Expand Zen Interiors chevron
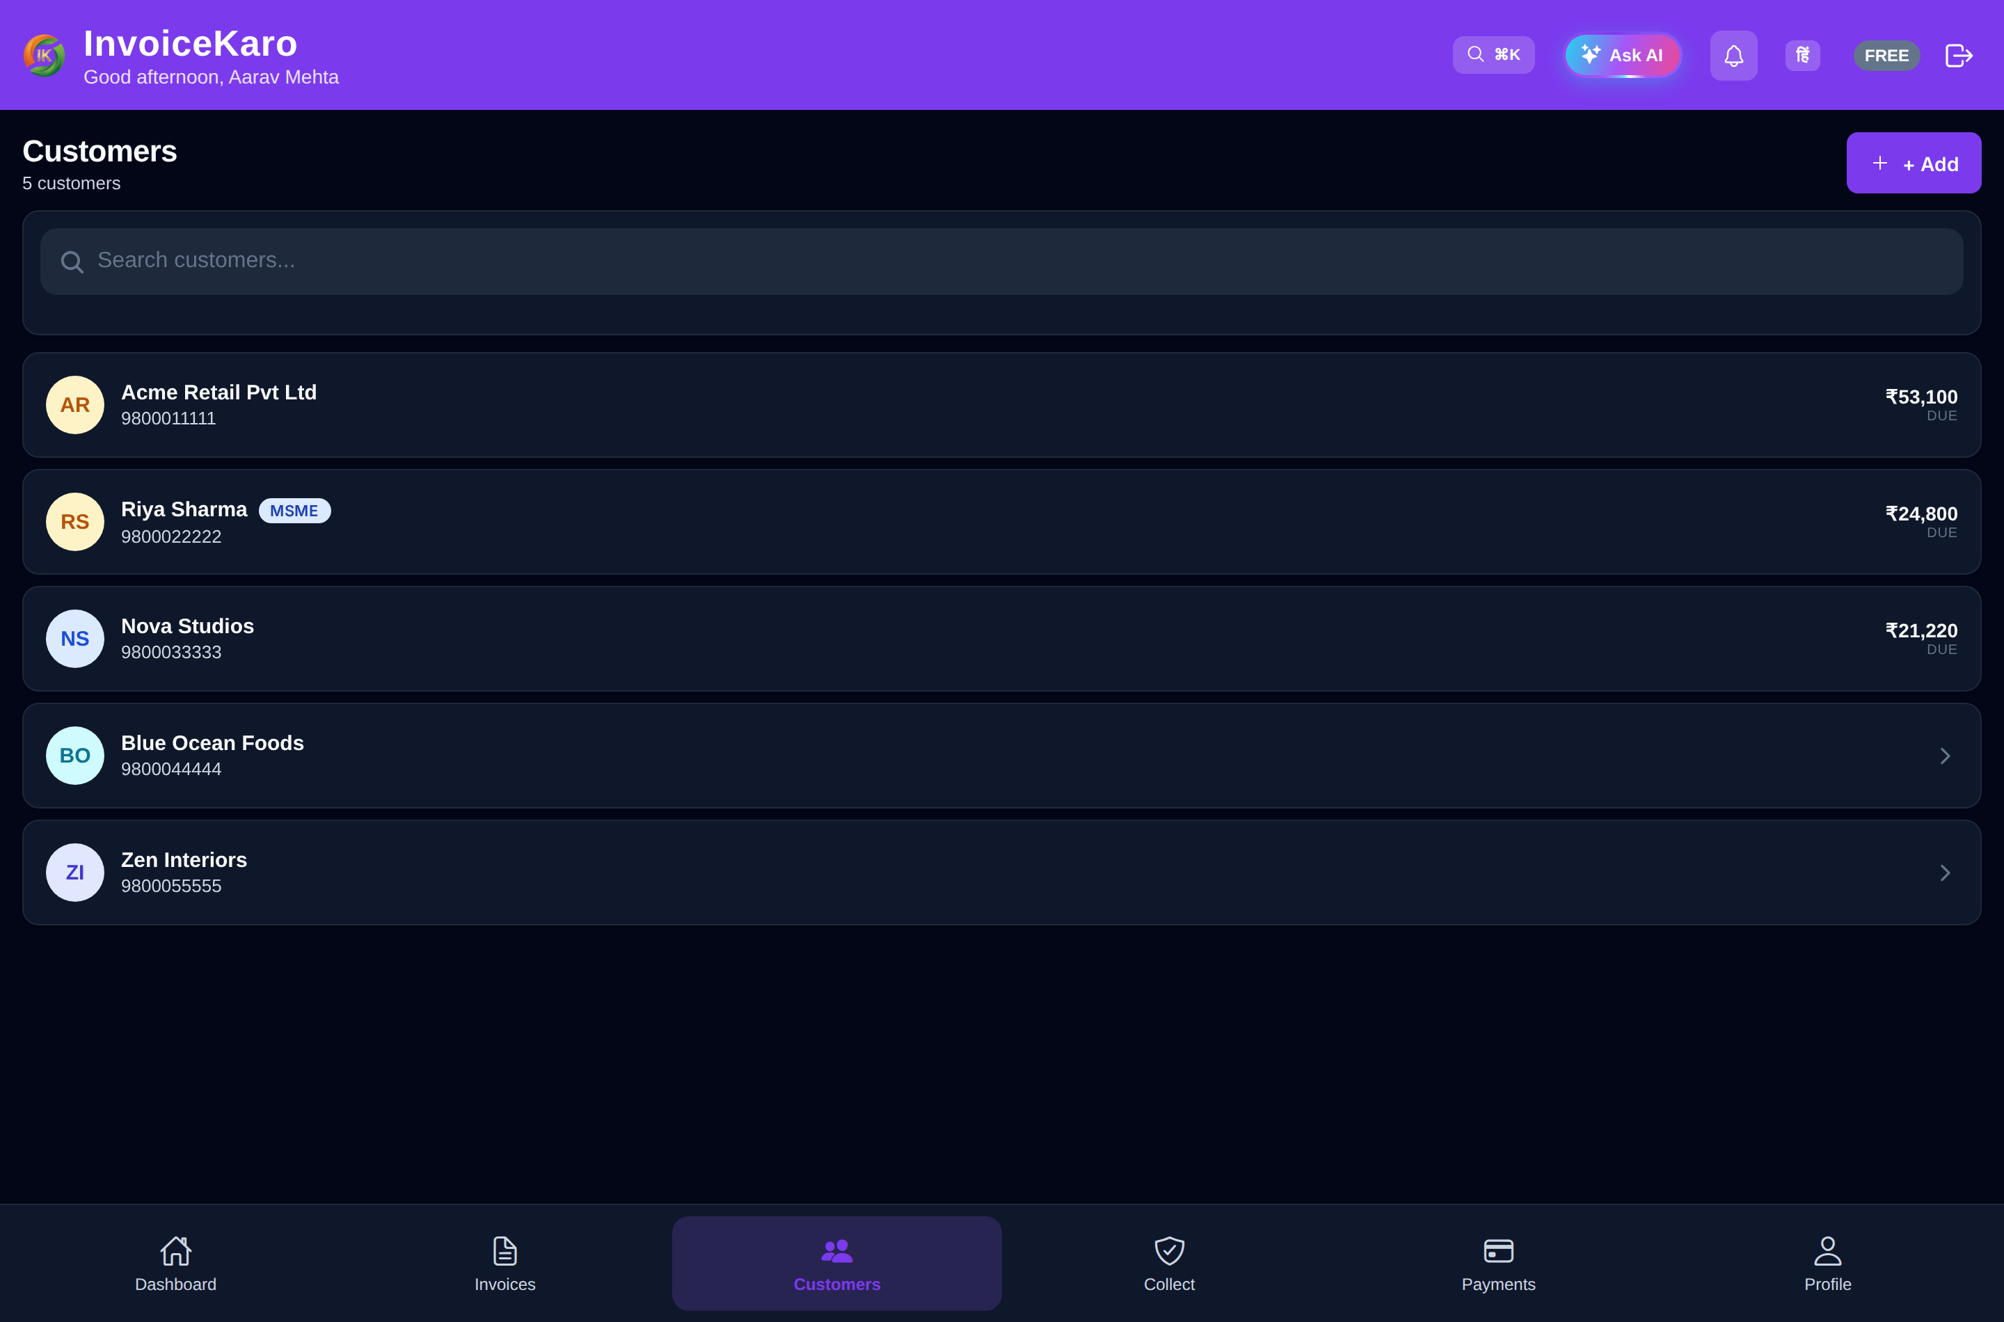2004x1322 pixels. (1945, 873)
